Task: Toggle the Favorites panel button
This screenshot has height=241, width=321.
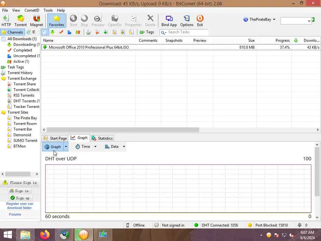Action: click(56, 21)
